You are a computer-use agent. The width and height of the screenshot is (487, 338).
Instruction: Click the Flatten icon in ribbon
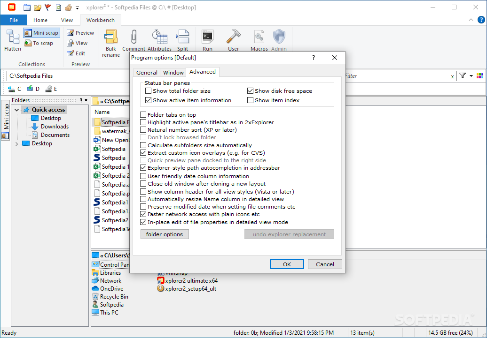tap(13, 37)
